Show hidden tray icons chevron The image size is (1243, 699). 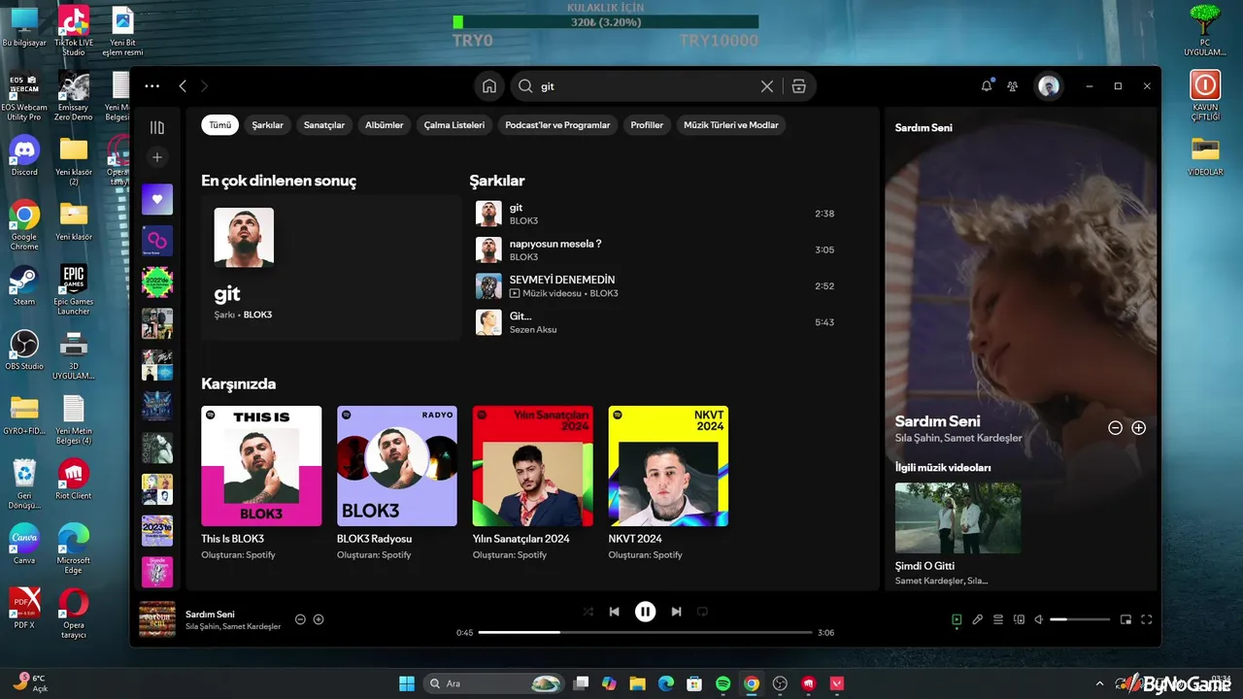click(1099, 683)
